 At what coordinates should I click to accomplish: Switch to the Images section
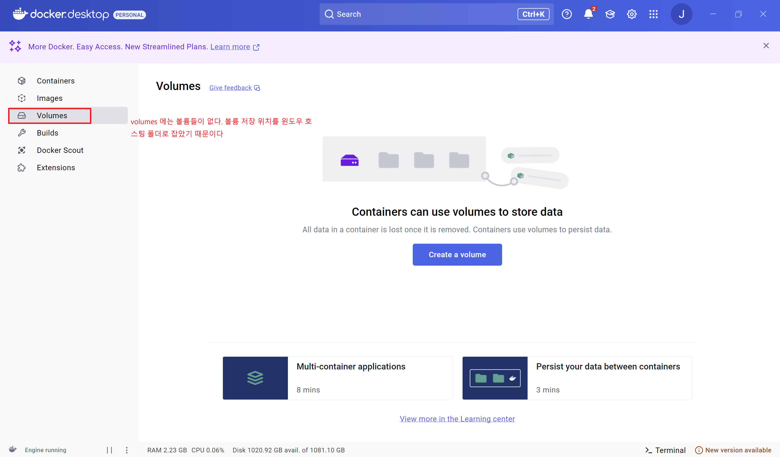(50, 98)
